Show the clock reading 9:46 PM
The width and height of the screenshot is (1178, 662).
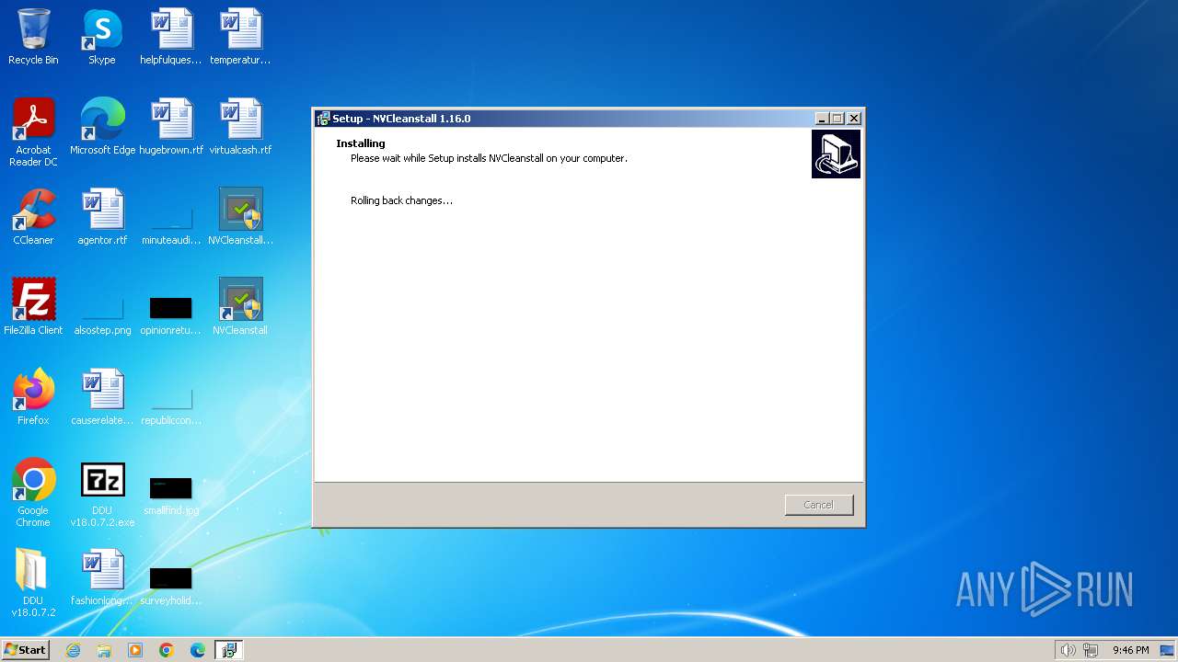point(1130,650)
